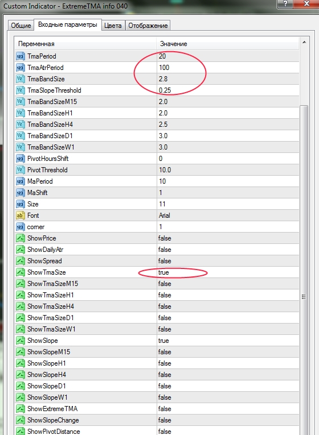This screenshot has height=435, width=319.
Task: Click the MaPeriod value 10
Action: pos(162,181)
